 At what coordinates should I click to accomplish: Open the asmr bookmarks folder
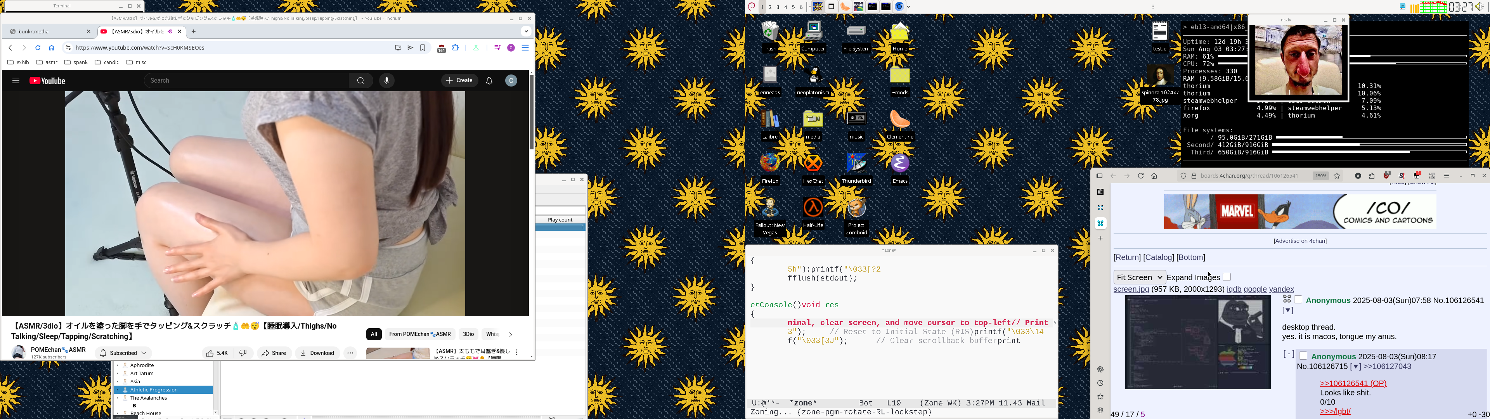(47, 62)
